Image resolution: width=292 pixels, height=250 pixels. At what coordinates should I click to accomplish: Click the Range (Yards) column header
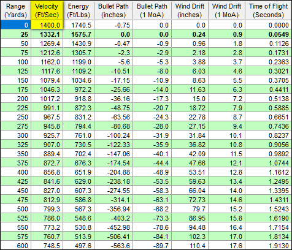click(x=16, y=10)
